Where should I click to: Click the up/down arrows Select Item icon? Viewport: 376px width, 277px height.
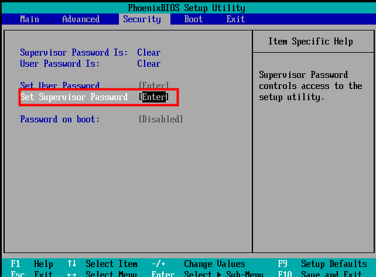71,264
